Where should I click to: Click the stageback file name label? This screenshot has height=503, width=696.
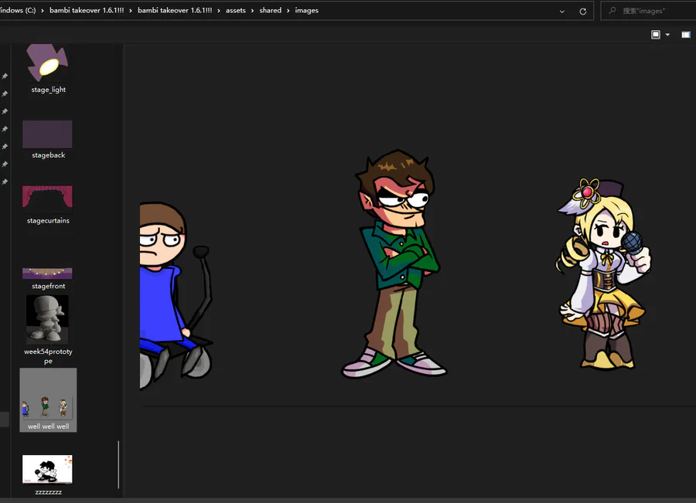49,155
